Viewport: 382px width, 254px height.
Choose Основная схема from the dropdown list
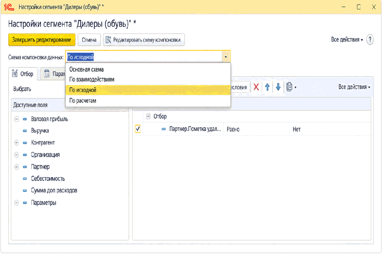[x=148, y=69]
